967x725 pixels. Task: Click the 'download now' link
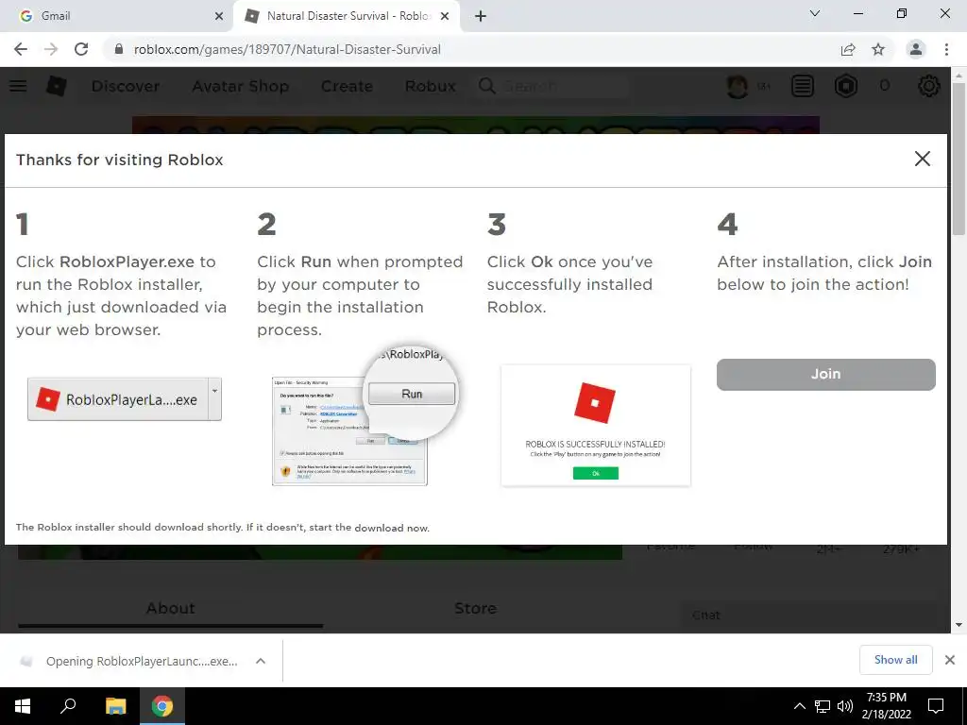coord(392,528)
